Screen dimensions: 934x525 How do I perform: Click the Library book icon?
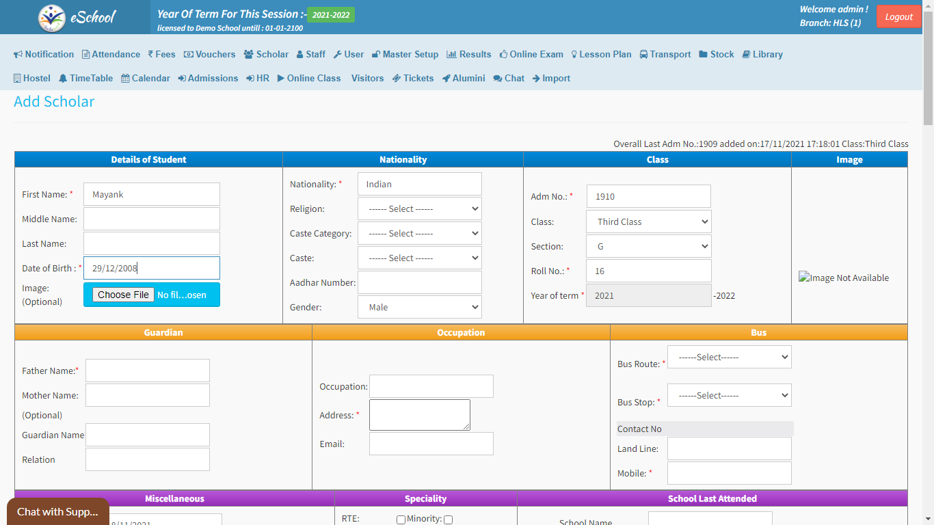(747, 55)
